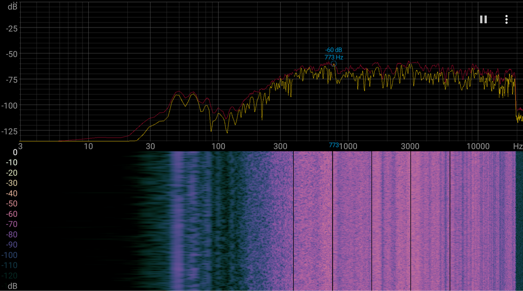The image size is (523, 291).
Task: Tap the Hz unit label on axis
Action: click(518, 146)
